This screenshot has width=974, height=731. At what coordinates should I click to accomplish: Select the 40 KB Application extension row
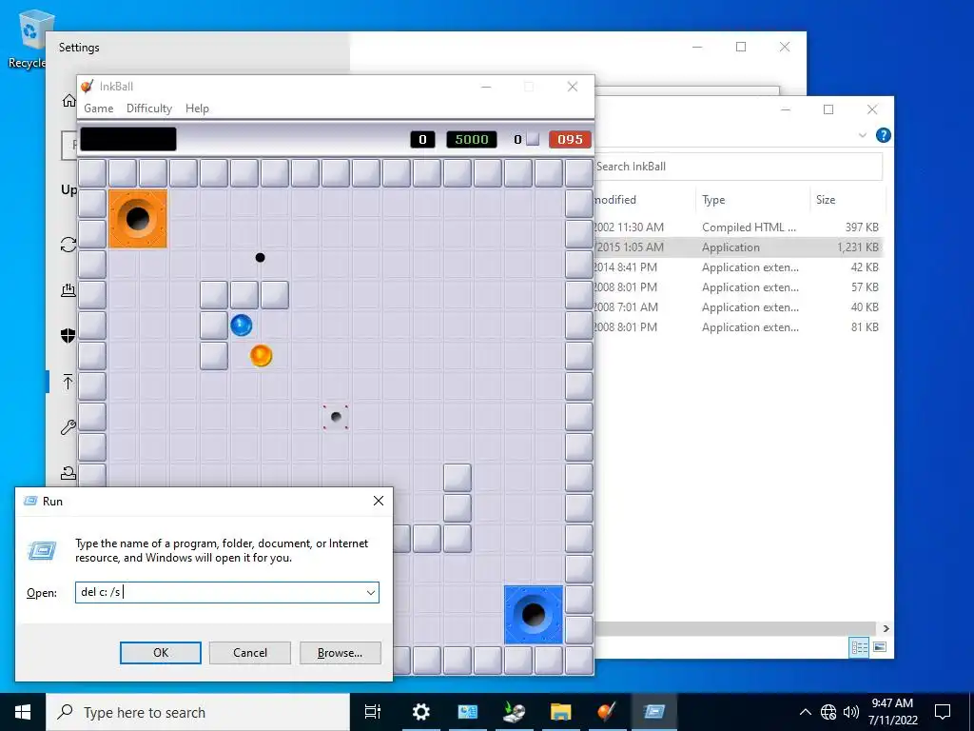tap(738, 307)
